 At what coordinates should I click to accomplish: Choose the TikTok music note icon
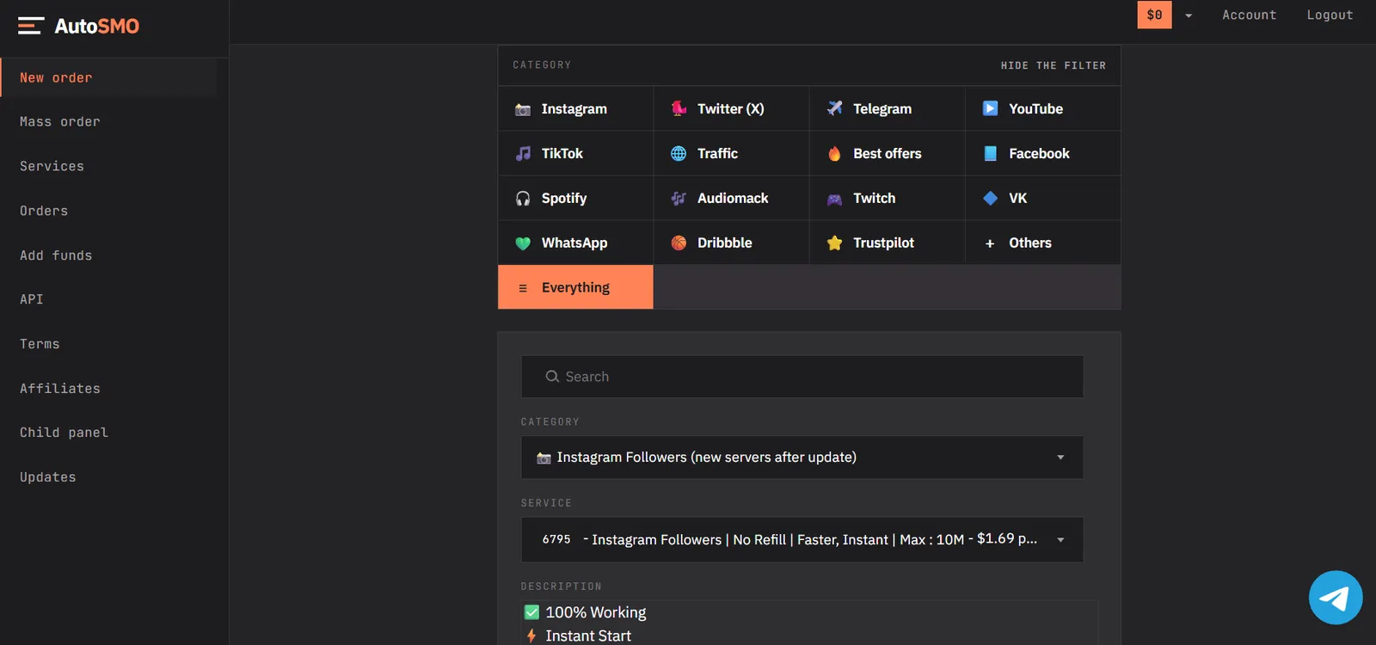click(523, 153)
